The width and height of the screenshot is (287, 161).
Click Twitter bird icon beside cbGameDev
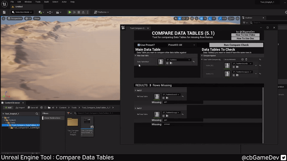coord(283,157)
